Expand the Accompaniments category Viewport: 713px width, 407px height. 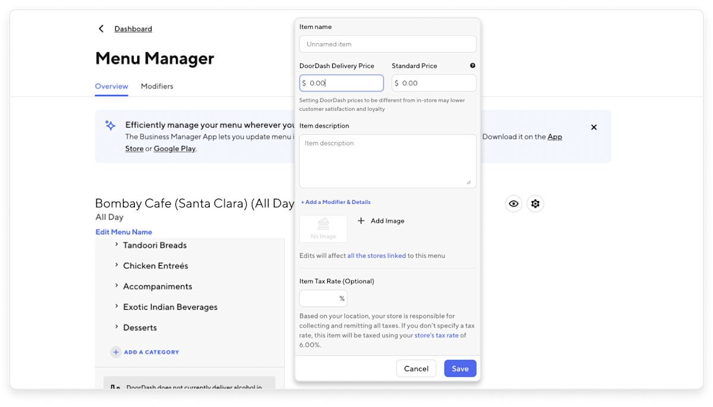[116, 285]
